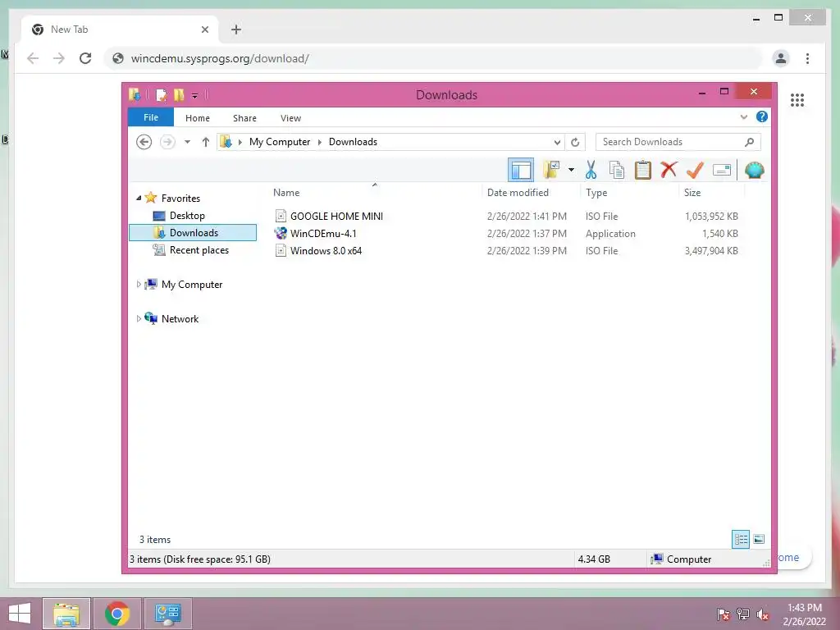
Task: Expand the My Computer tree node
Action: [139, 285]
